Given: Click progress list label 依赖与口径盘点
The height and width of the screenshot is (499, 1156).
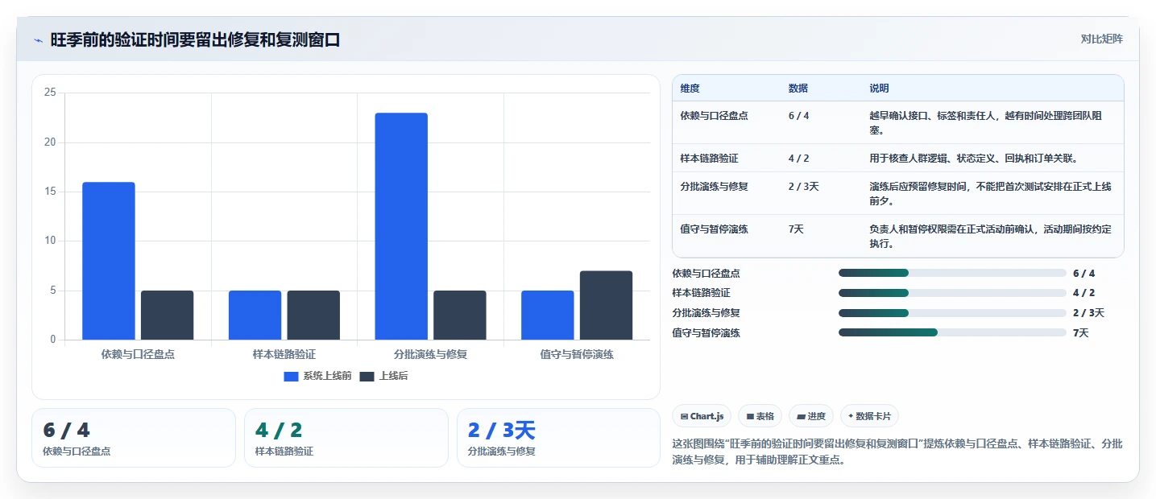Looking at the screenshot, I should [x=706, y=274].
